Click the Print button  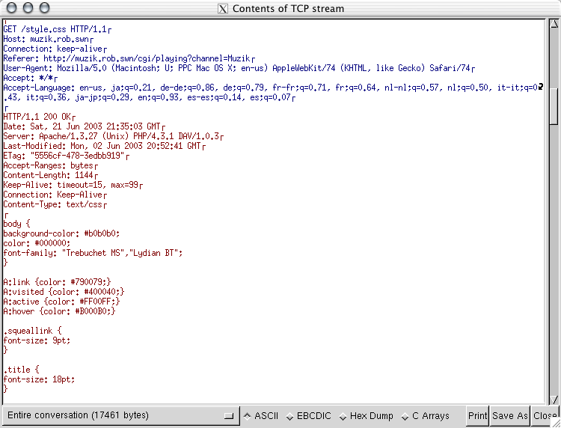(x=478, y=415)
